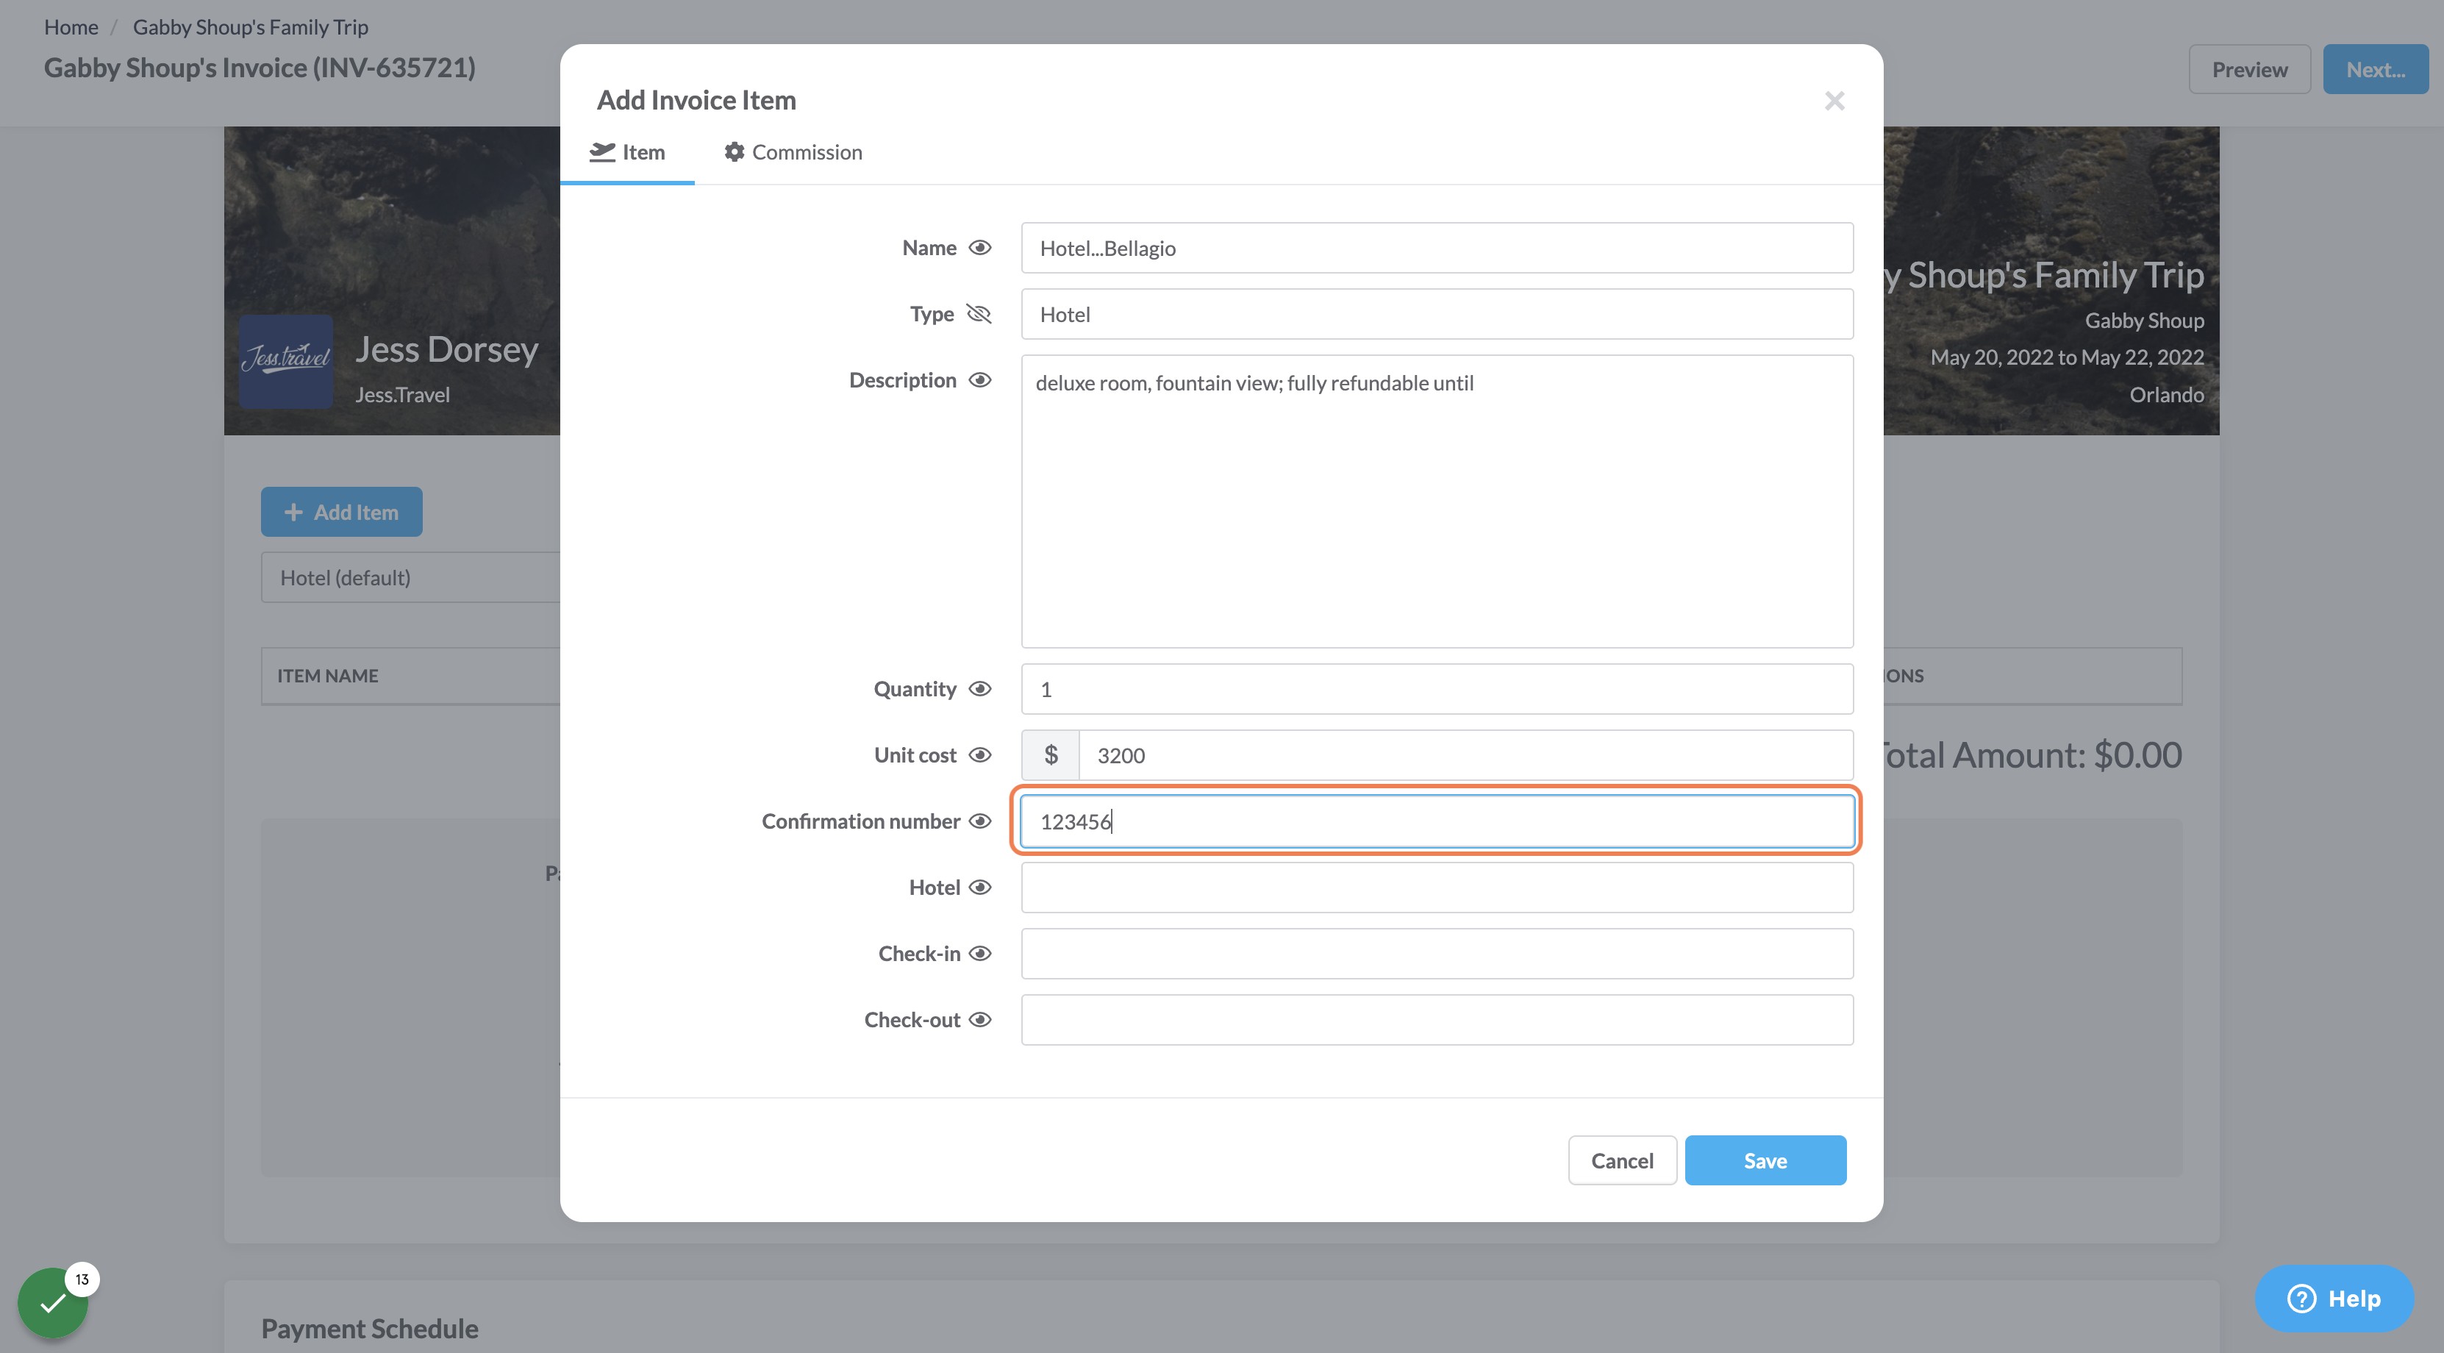Click the dollar sign currency addon
The width and height of the screenshot is (2444, 1353).
click(1050, 755)
